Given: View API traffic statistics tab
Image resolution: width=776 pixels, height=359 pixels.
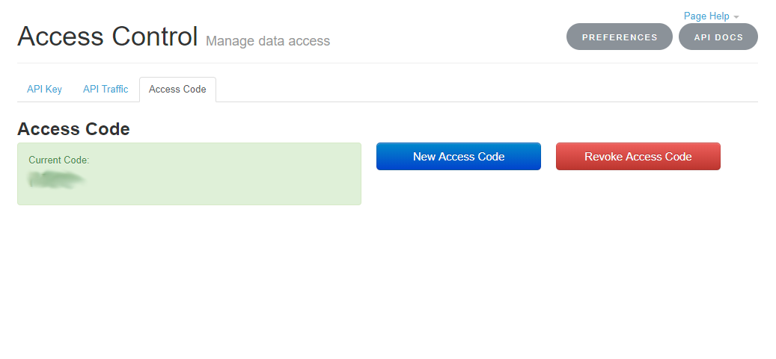Looking at the screenshot, I should [106, 90].
